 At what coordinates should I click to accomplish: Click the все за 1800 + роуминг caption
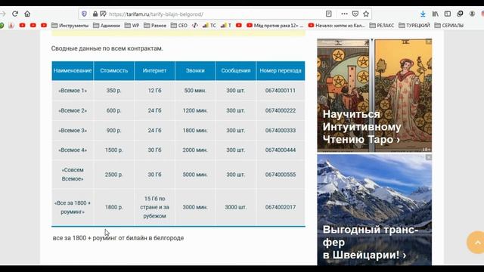(x=118, y=238)
